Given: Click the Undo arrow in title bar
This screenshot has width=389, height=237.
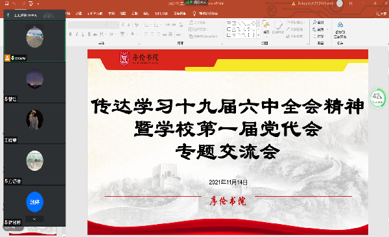Looking at the screenshot, I should 14,3.
